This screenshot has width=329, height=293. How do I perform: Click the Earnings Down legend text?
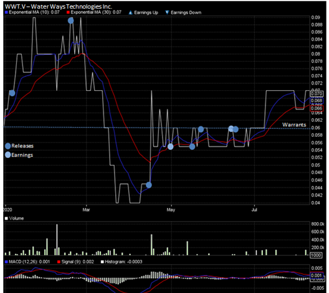click(x=186, y=12)
